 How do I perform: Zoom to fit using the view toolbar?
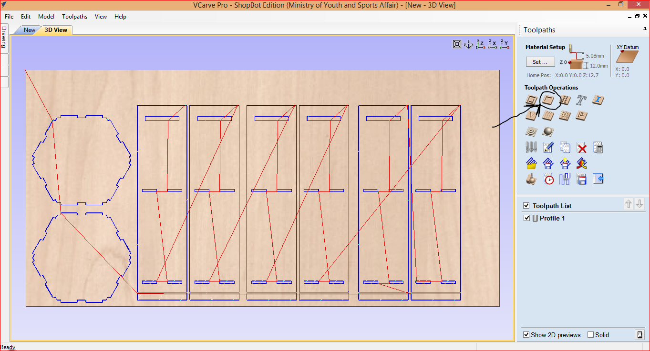[x=457, y=44]
